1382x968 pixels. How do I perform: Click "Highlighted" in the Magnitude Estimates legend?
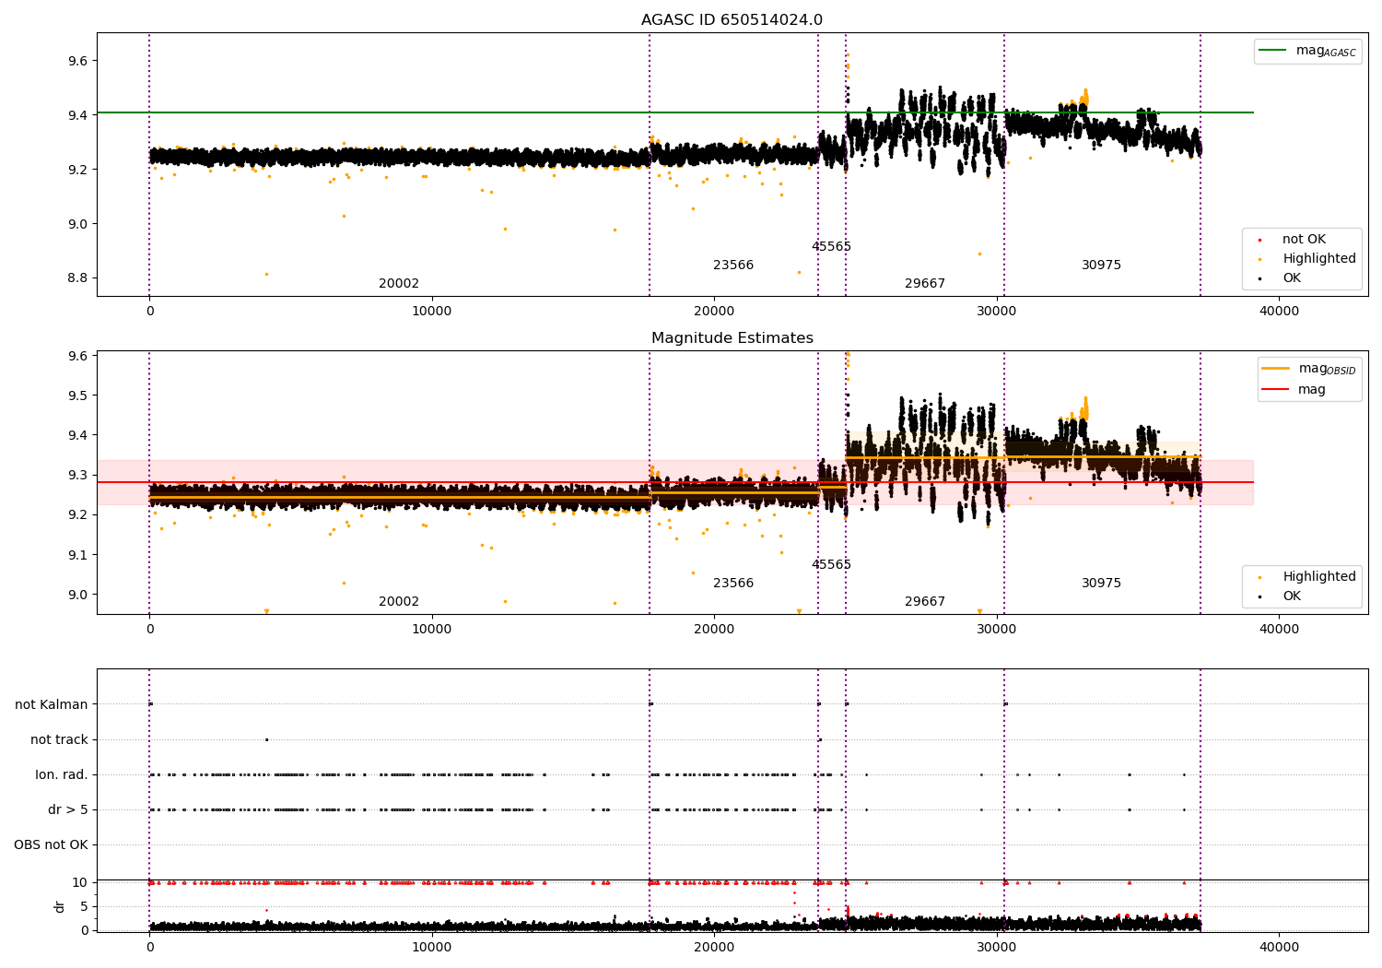tap(1319, 577)
